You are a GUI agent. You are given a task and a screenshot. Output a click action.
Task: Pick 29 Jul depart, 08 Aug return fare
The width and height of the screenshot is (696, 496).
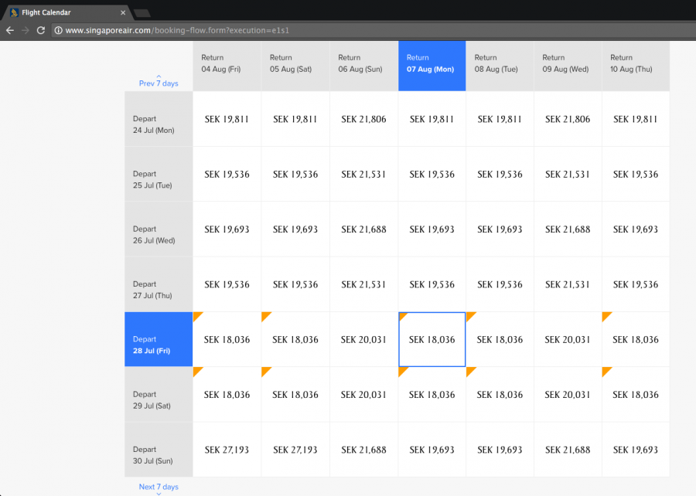coord(500,395)
